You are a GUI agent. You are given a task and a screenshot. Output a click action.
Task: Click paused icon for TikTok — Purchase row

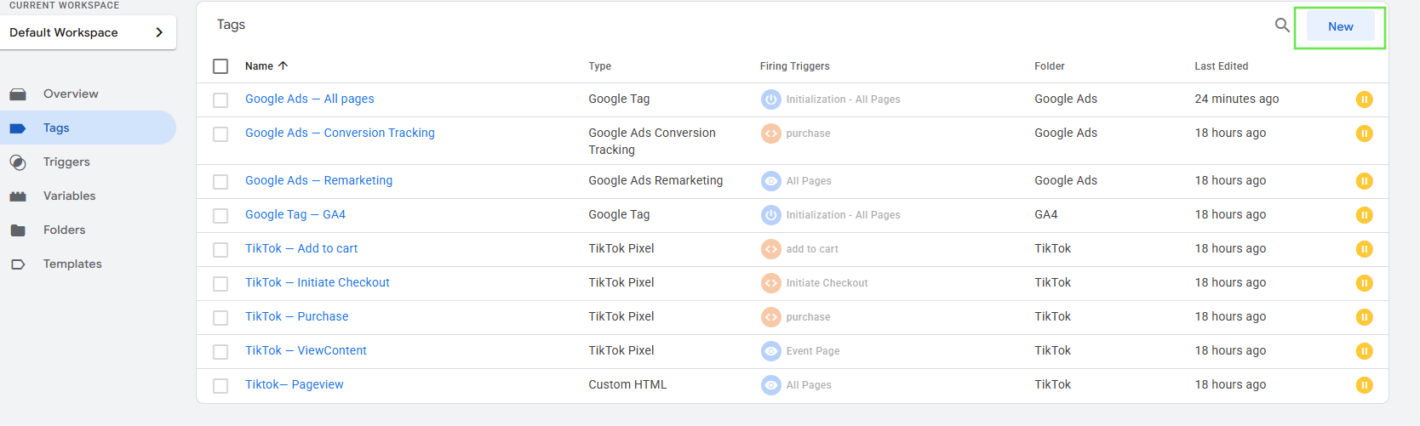tap(1364, 317)
